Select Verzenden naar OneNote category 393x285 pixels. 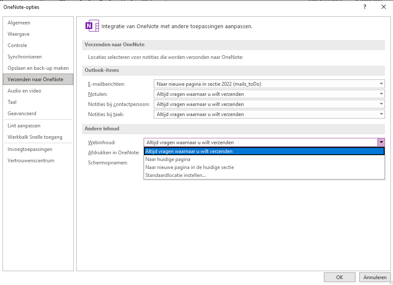coord(38,79)
